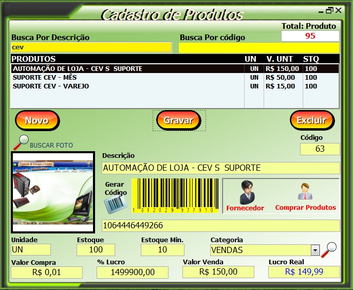Focus the % Lucro field
The height and width of the screenshot is (290, 353).
[133, 272]
